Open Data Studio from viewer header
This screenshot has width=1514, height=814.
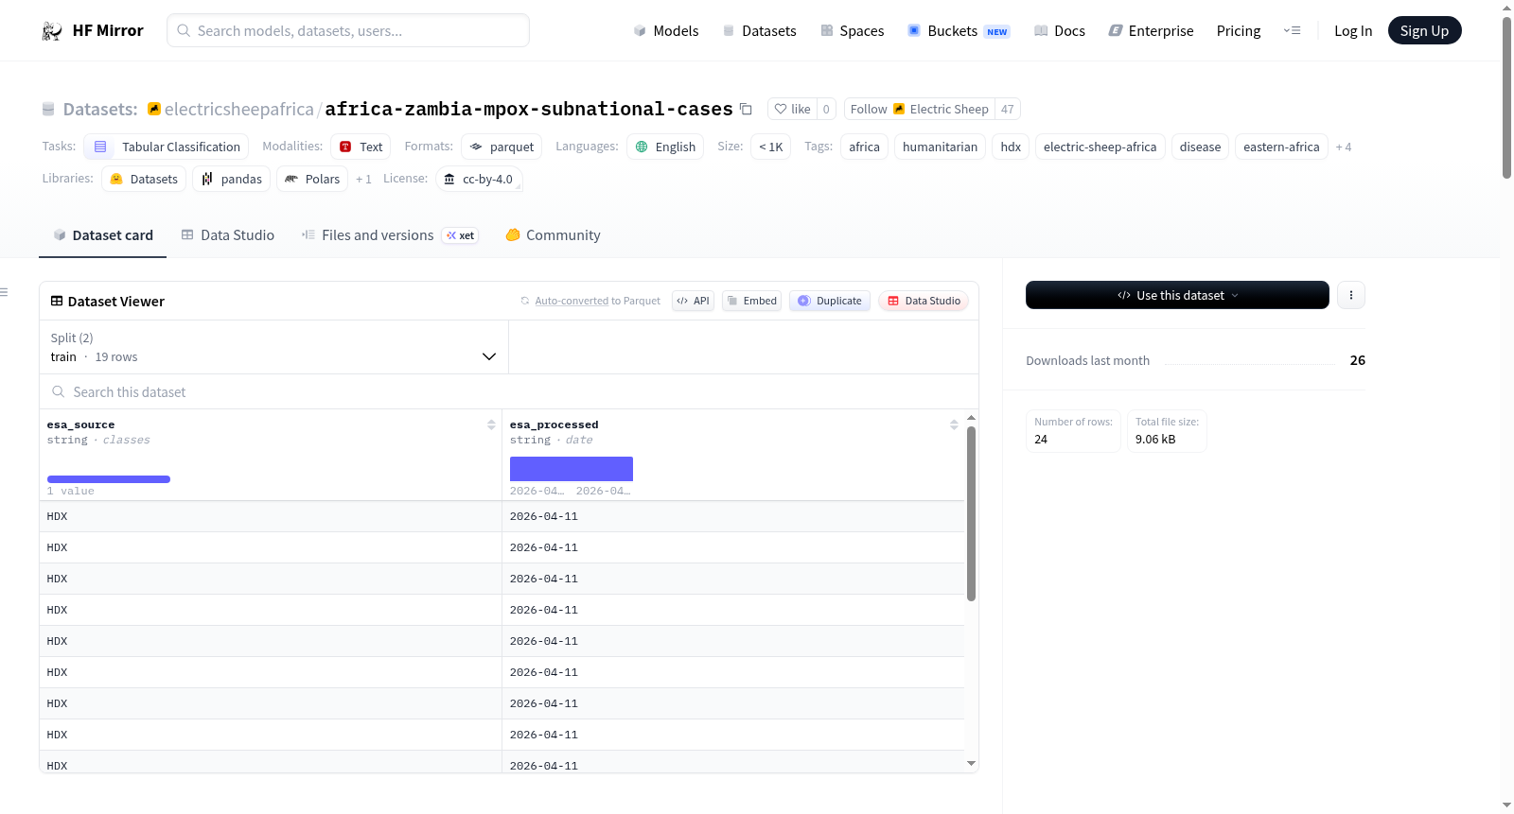click(x=924, y=301)
